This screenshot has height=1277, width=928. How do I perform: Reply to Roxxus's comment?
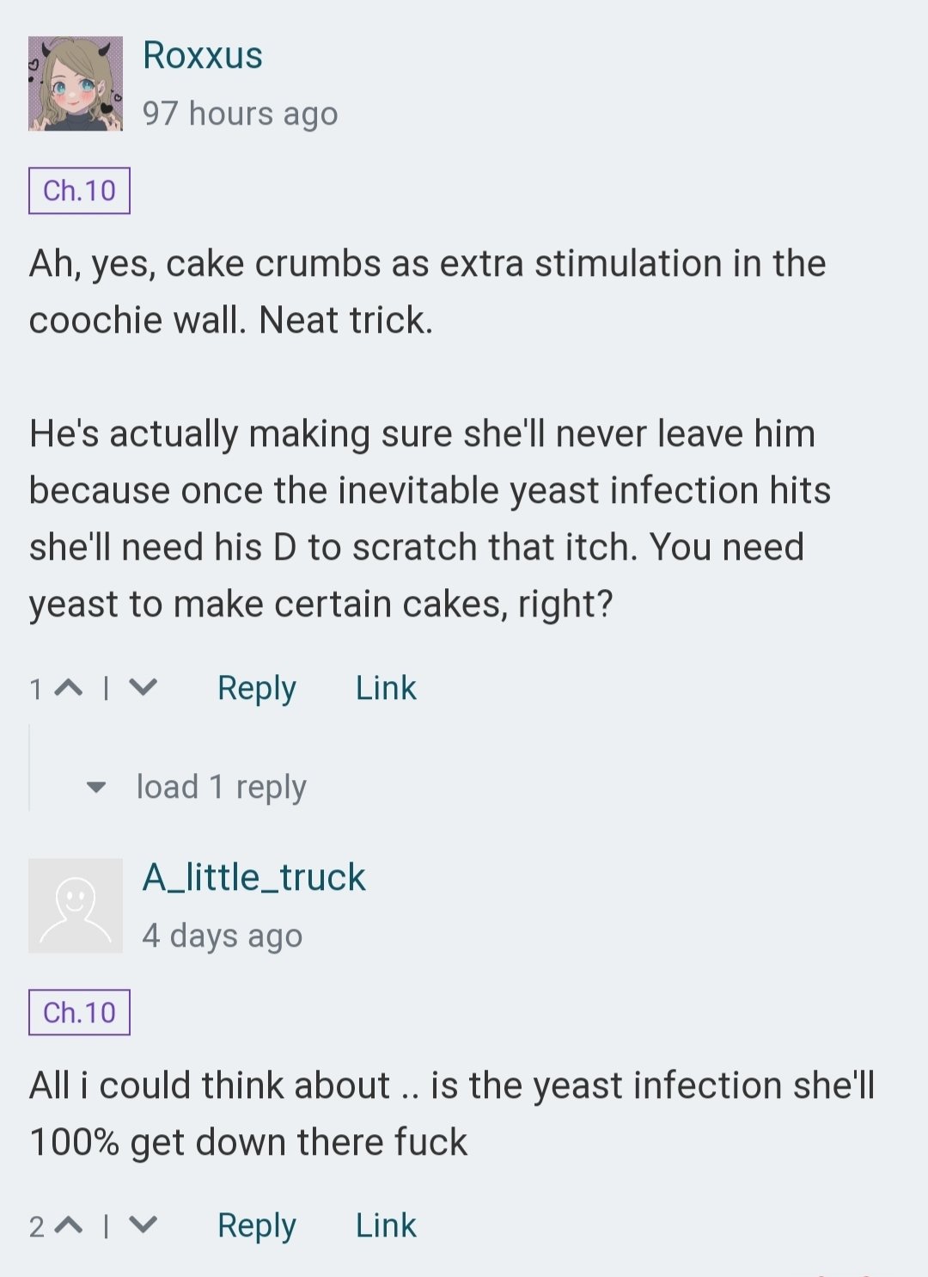coord(256,688)
